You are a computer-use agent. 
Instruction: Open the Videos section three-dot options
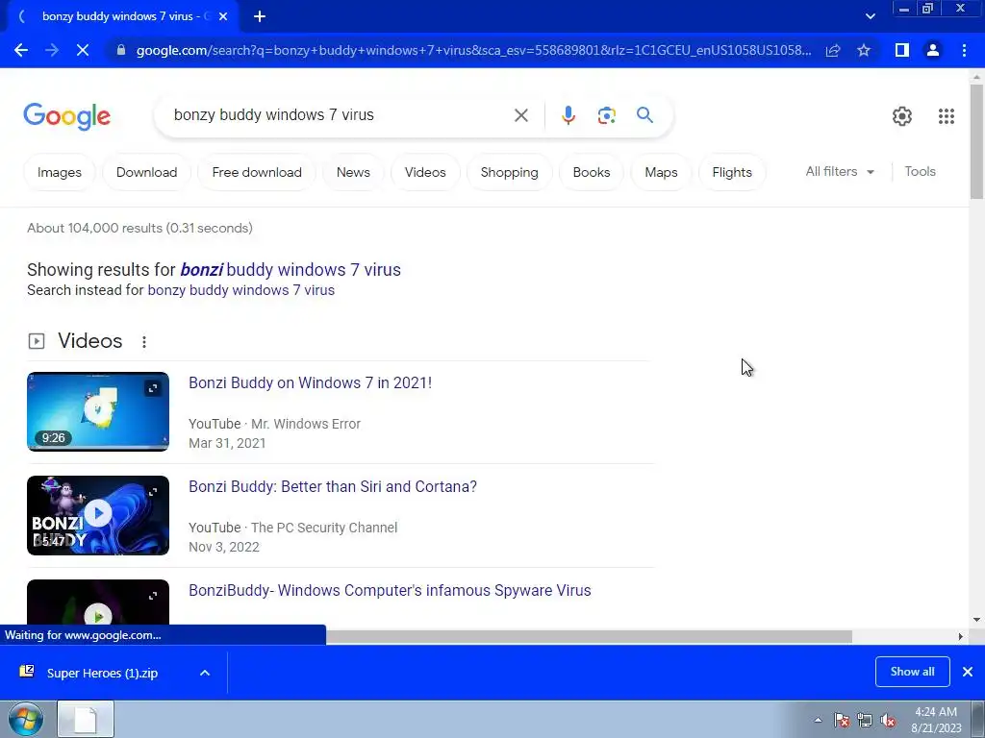144,341
